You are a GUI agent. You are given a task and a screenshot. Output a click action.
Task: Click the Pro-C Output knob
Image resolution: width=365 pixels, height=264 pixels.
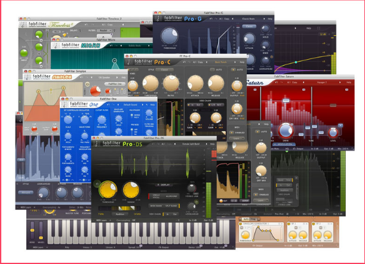coord(237,85)
